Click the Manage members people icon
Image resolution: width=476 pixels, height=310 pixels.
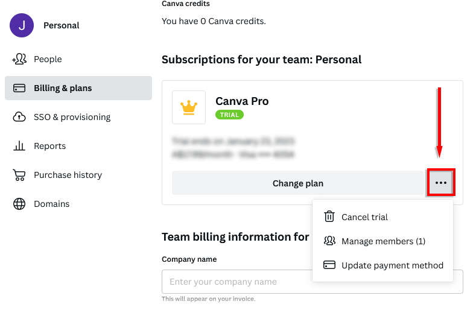pos(329,241)
